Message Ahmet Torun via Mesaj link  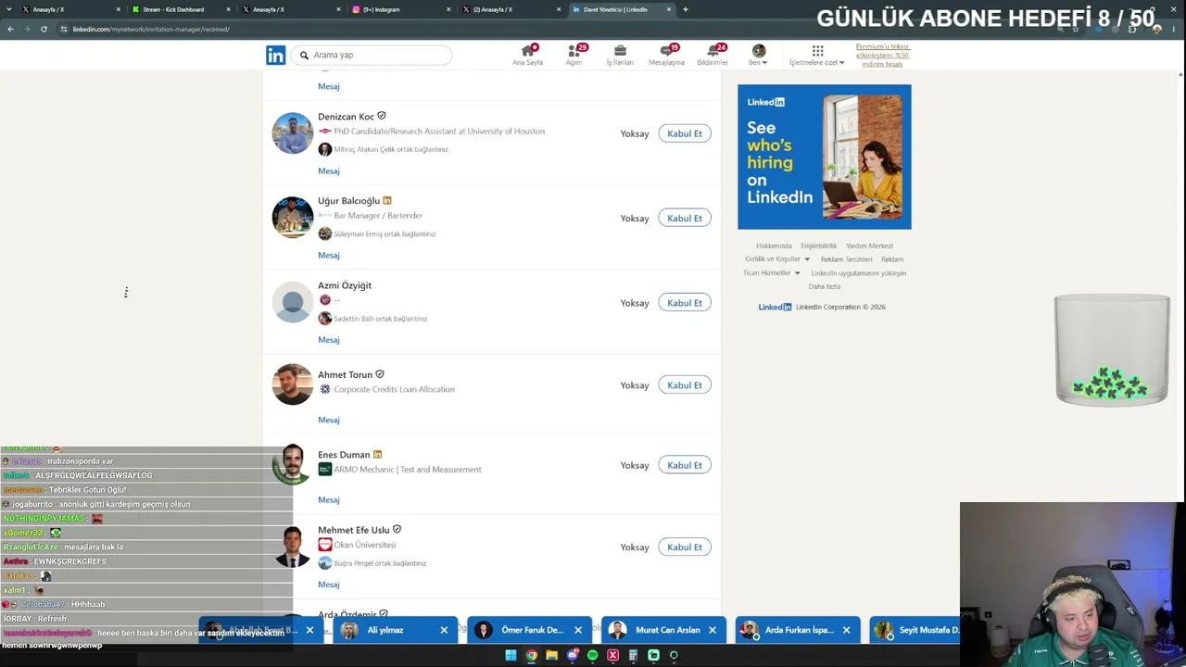pyautogui.click(x=329, y=420)
